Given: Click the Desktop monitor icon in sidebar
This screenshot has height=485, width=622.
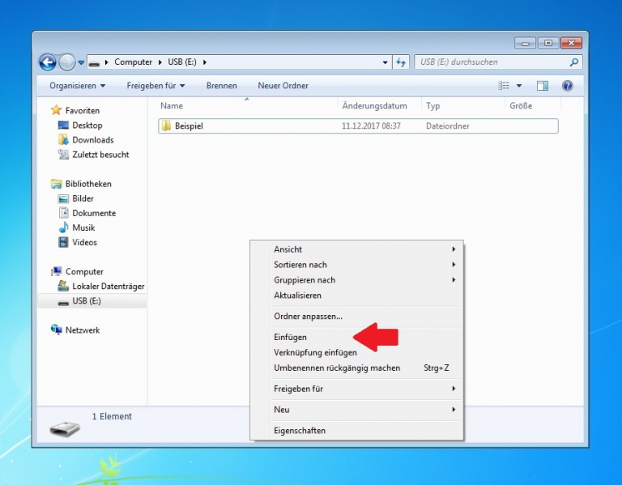Looking at the screenshot, I should (63, 126).
